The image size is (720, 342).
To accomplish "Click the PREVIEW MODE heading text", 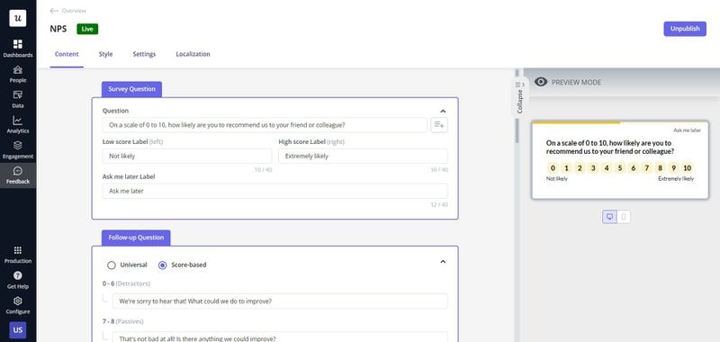I will coord(576,82).
